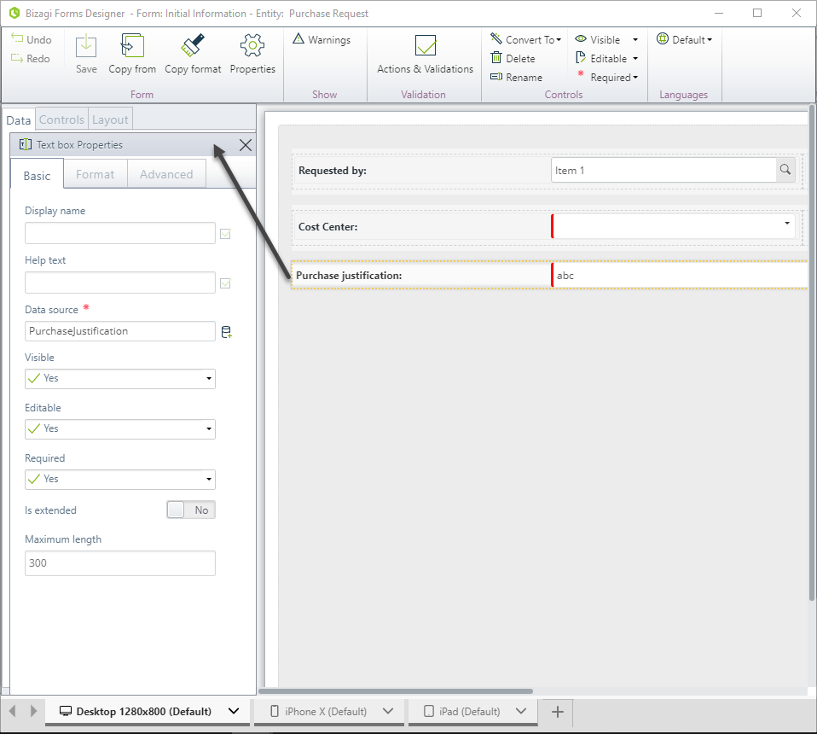
Task: Expand iPhone X device chevron
Action: point(388,711)
